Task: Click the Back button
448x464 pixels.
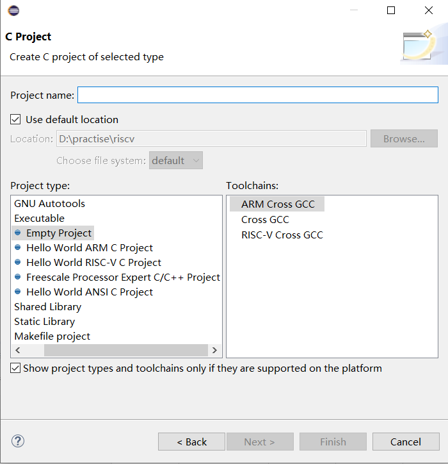Action: tap(191, 442)
